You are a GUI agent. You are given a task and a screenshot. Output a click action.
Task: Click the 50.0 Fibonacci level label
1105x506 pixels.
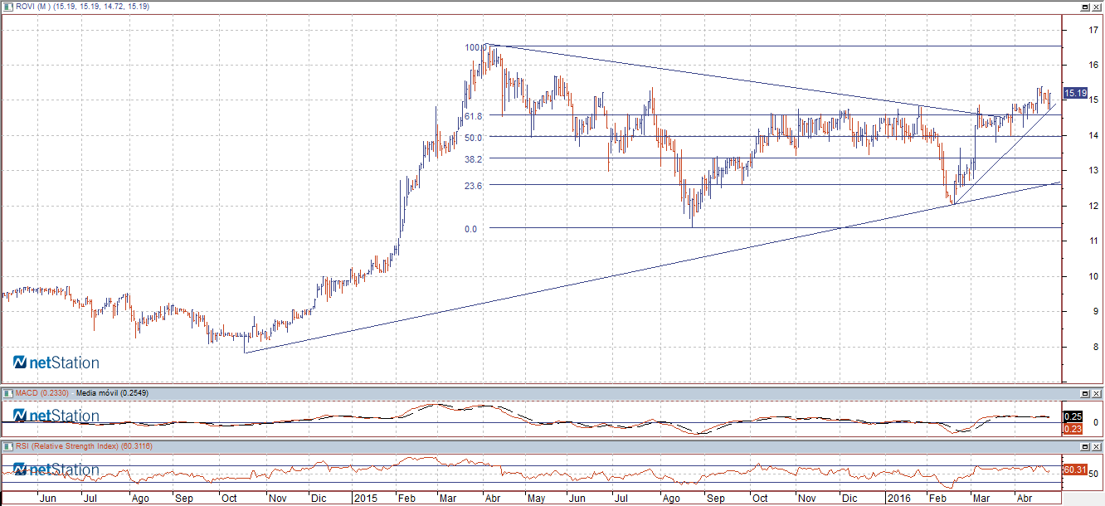click(475, 137)
